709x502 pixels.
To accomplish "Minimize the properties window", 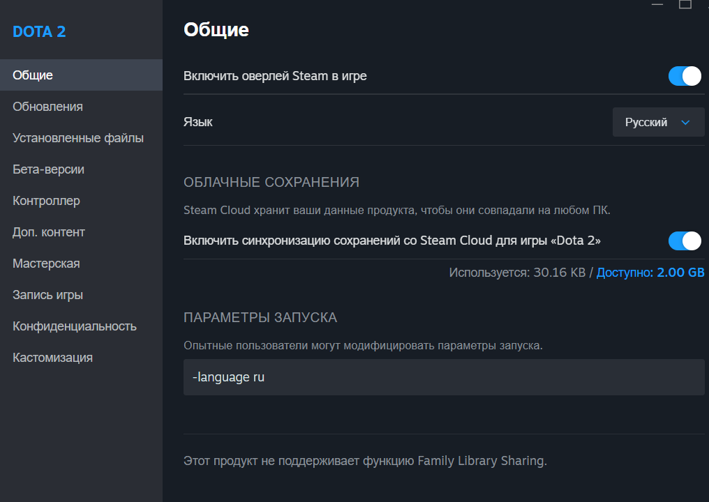I will coord(657,3).
